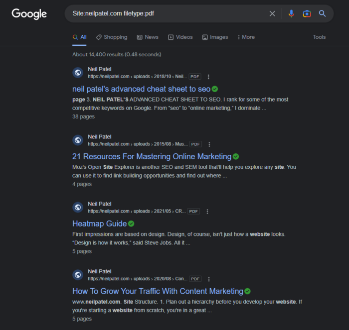Click the globe favicon of the 21 Resources result
Screen dimensions: 349x330
[78, 140]
